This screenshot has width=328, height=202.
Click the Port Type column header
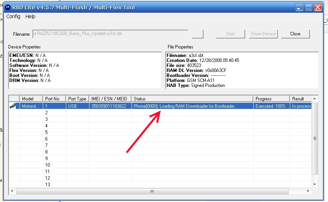click(x=77, y=98)
